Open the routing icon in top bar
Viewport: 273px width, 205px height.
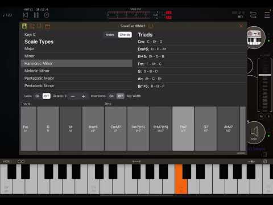click(253, 15)
